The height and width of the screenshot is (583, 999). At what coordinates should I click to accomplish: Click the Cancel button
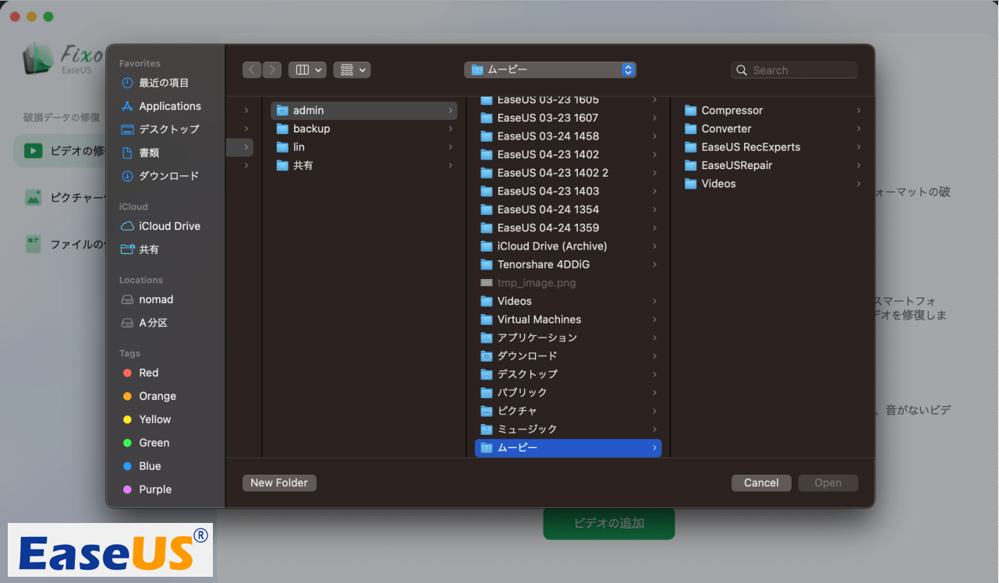(761, 483)
